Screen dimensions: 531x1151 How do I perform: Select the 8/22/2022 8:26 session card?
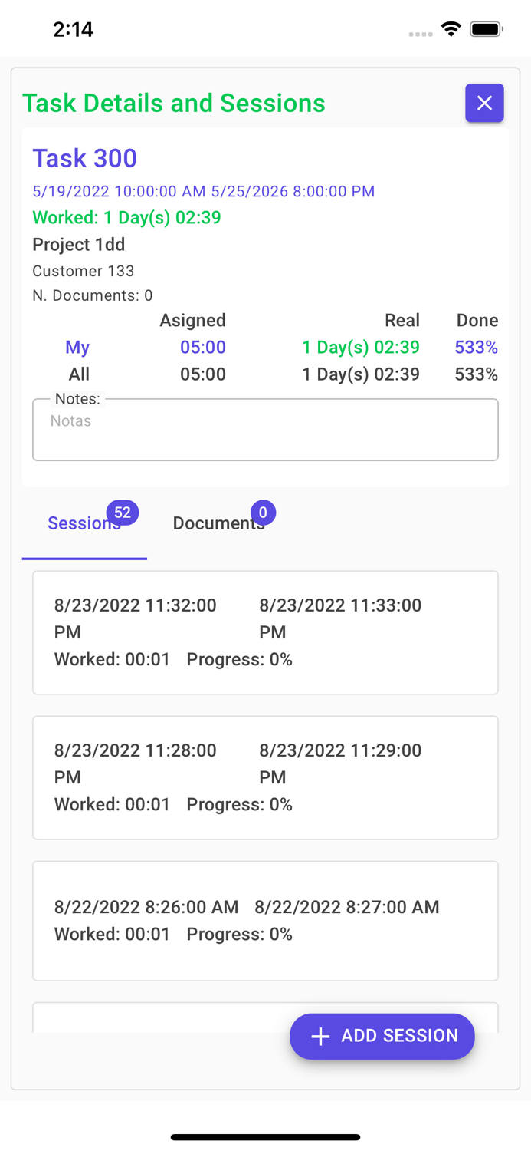(265, 920)
